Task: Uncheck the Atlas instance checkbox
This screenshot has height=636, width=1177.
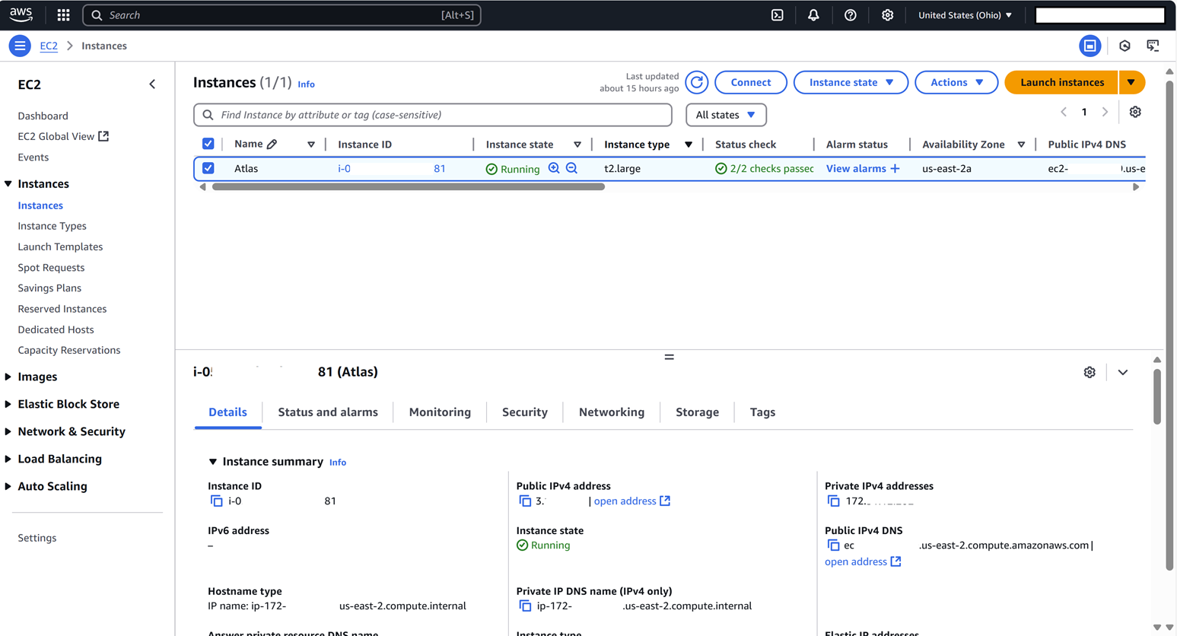Action: [x=208, y=168]
